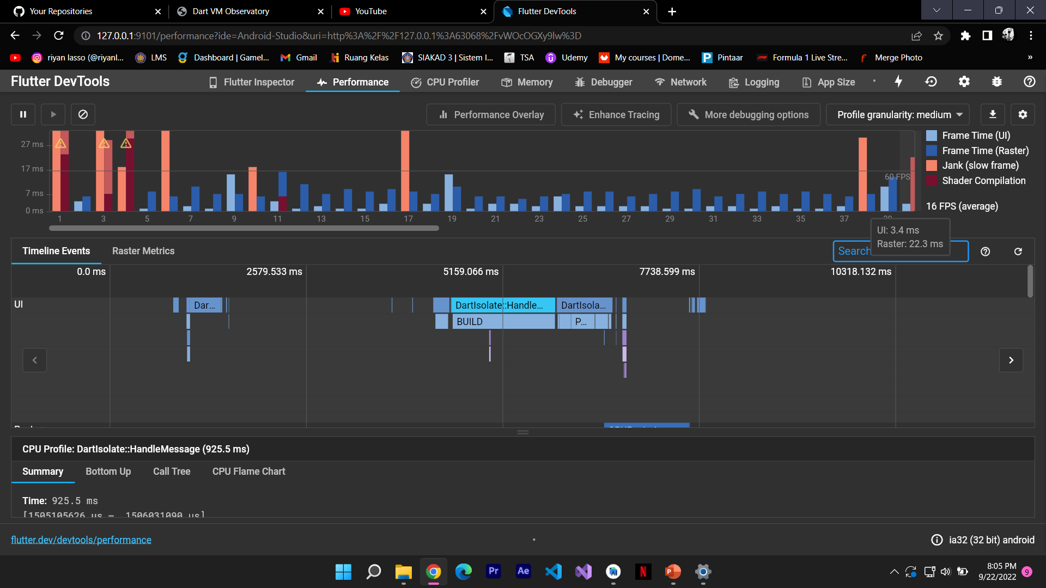Click the address bar URL

coord(339,36)
